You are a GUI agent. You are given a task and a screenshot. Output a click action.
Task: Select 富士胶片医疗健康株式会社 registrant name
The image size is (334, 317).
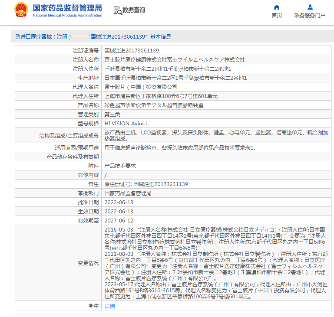coord(175,60)
